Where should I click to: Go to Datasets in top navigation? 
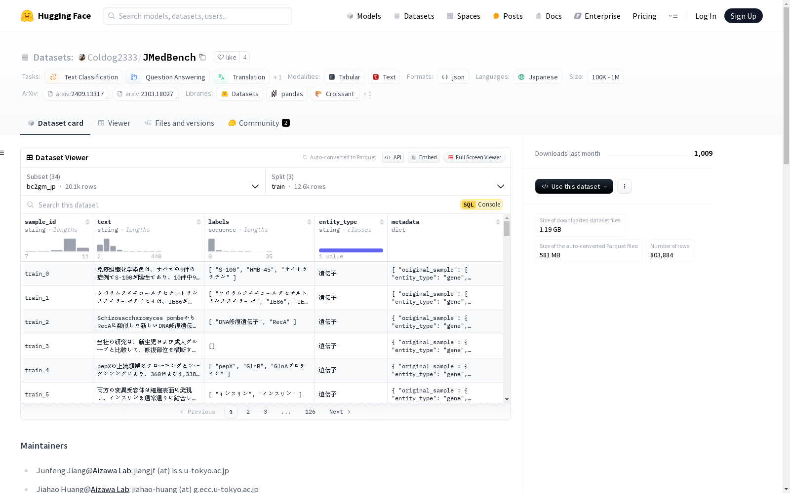click(414, 16)
